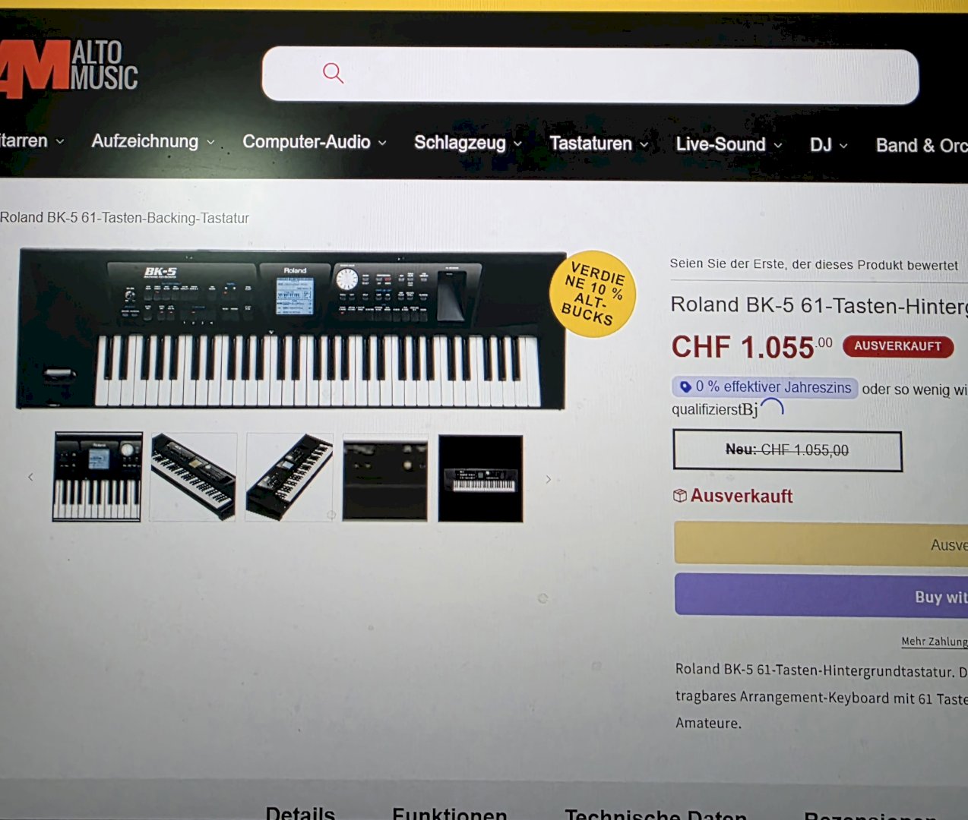Viewport: 968px width, 820px height.
Task: Select the fifth dark background thumbnail
Action: [480, 479]
